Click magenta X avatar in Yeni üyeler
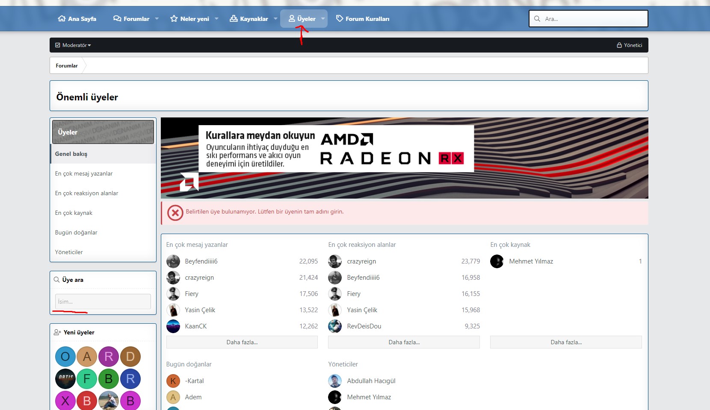 click(x=65, y=401)
